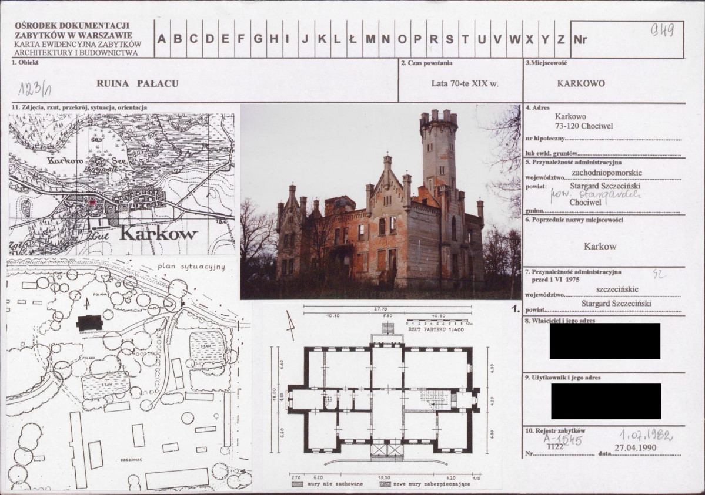Click the letter S index box

tap(450, 39)
